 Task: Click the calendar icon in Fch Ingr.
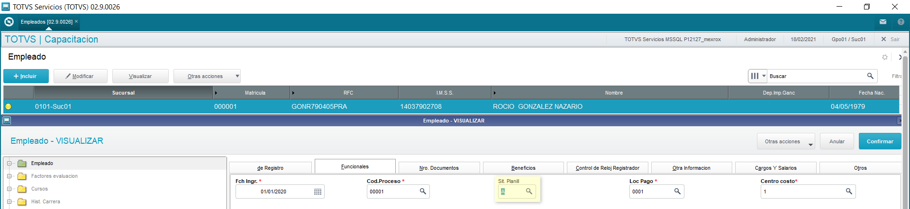pos(318,192)
